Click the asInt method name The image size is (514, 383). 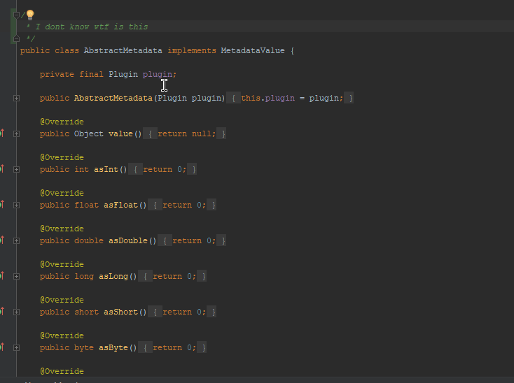106,169
